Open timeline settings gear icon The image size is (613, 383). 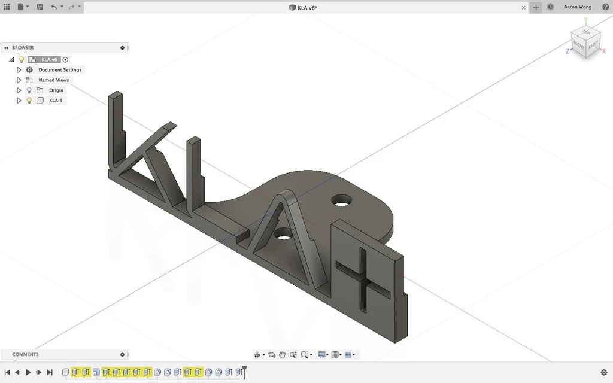(x=603, y=372)
